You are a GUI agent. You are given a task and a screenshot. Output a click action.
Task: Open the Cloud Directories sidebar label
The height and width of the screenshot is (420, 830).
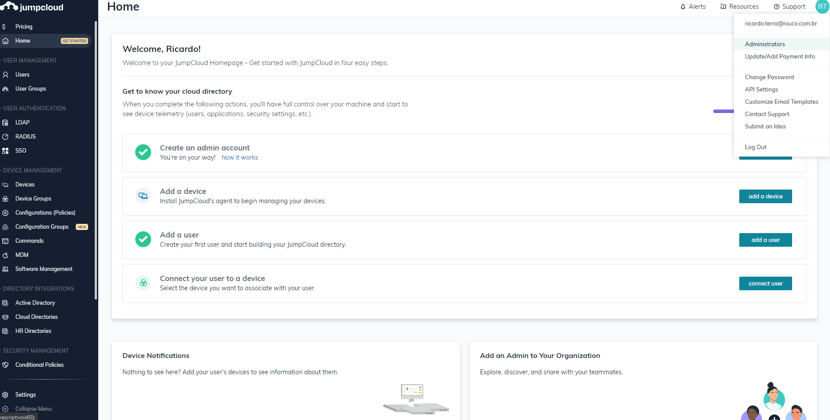pyautogui.click(x=37, y=317)
